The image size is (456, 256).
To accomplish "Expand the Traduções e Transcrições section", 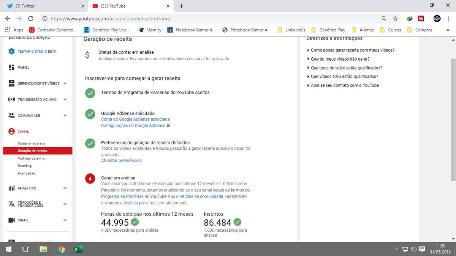I will (65, 204).
